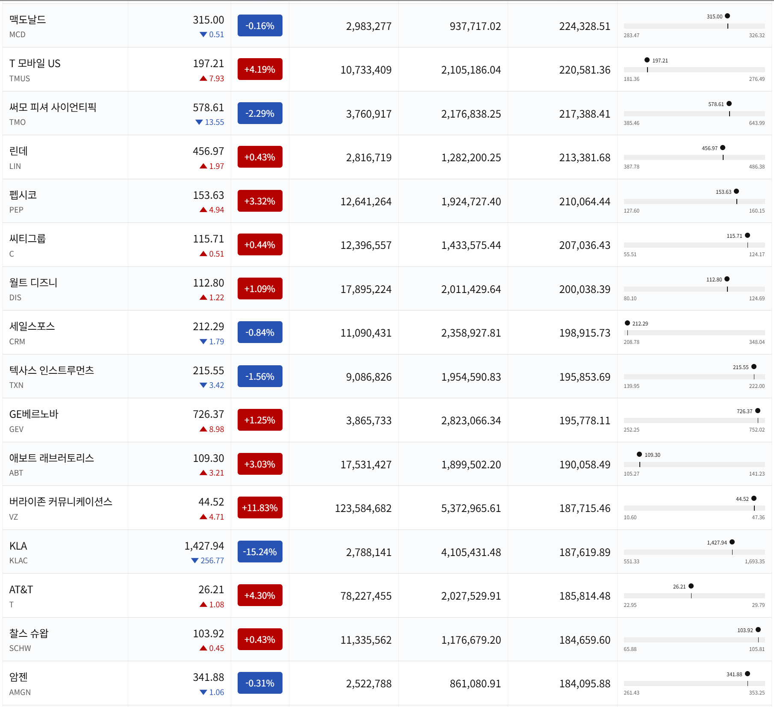The width and height of the screenshot is (774, 707).
Task: Click the -0.31% badge in the 암젠 row
Action: click(260, 683)
